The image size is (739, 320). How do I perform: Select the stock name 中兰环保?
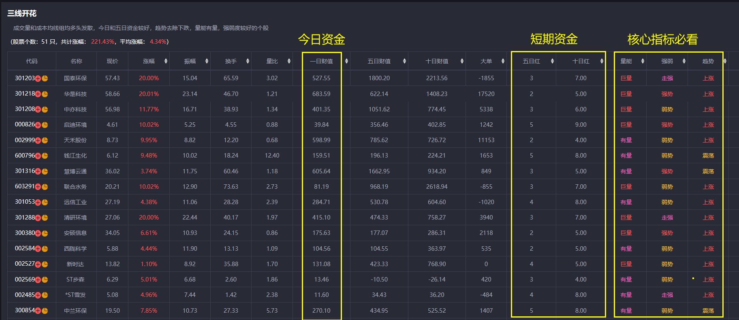[x=75, y=311]
